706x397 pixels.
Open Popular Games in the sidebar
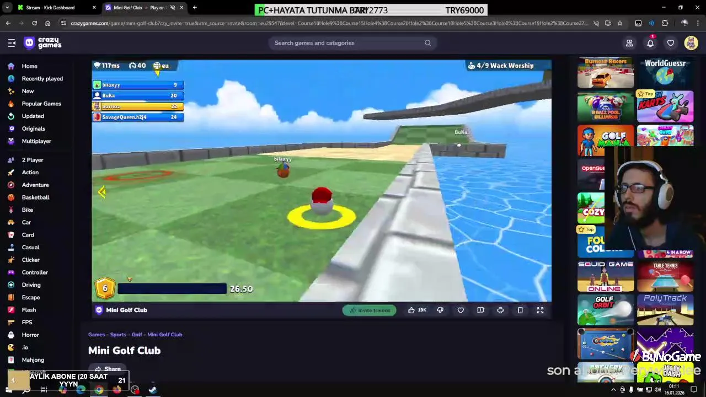pos(41,104)
